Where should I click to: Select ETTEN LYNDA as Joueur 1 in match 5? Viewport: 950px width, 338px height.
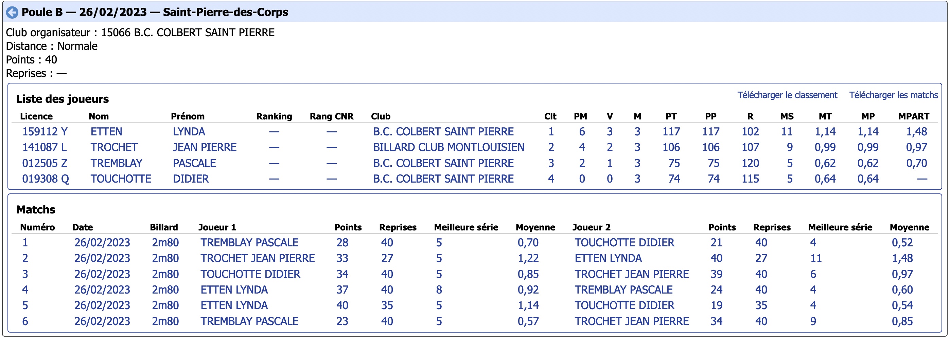coord(234,306)
